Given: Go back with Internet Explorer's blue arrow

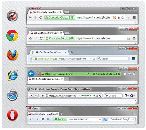Looking at the screenshot, I should point(31,74).
